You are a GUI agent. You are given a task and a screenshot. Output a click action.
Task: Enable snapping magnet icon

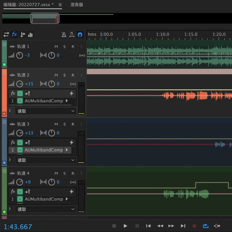80,35
